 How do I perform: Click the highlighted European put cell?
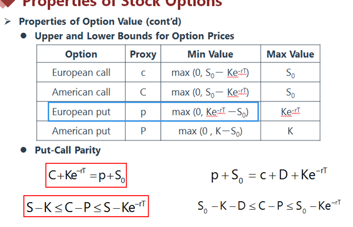click(x=81, y=112)
